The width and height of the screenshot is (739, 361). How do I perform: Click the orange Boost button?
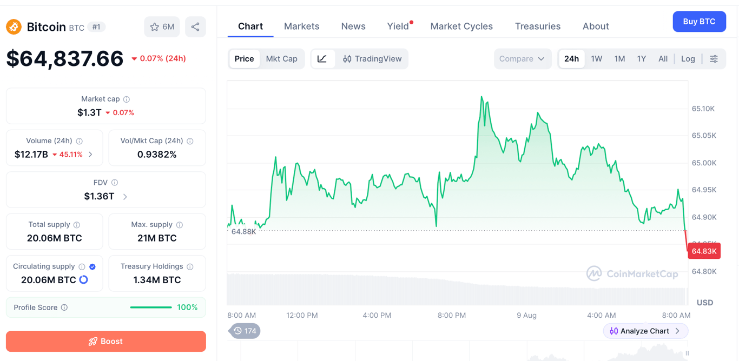106,342
